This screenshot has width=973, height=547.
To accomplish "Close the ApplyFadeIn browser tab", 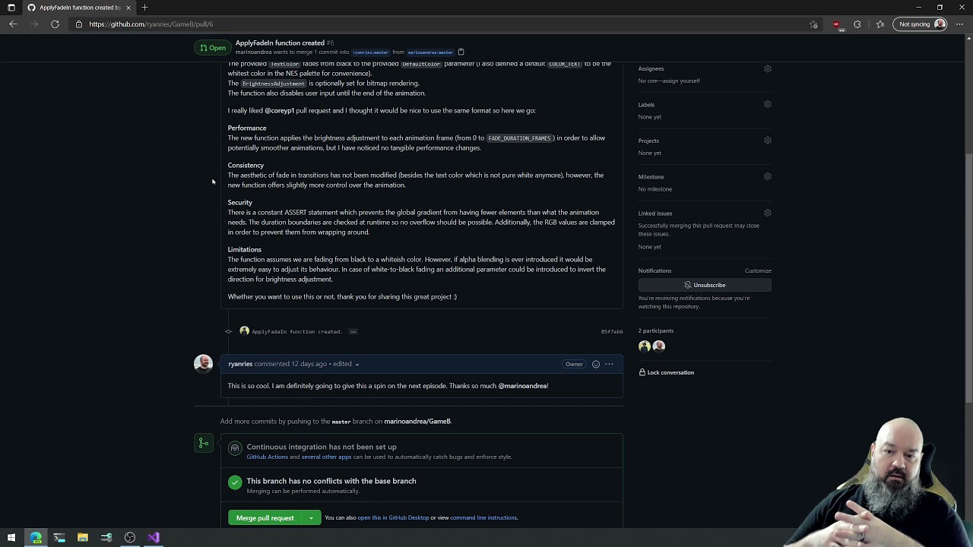I will pos(128,8).
